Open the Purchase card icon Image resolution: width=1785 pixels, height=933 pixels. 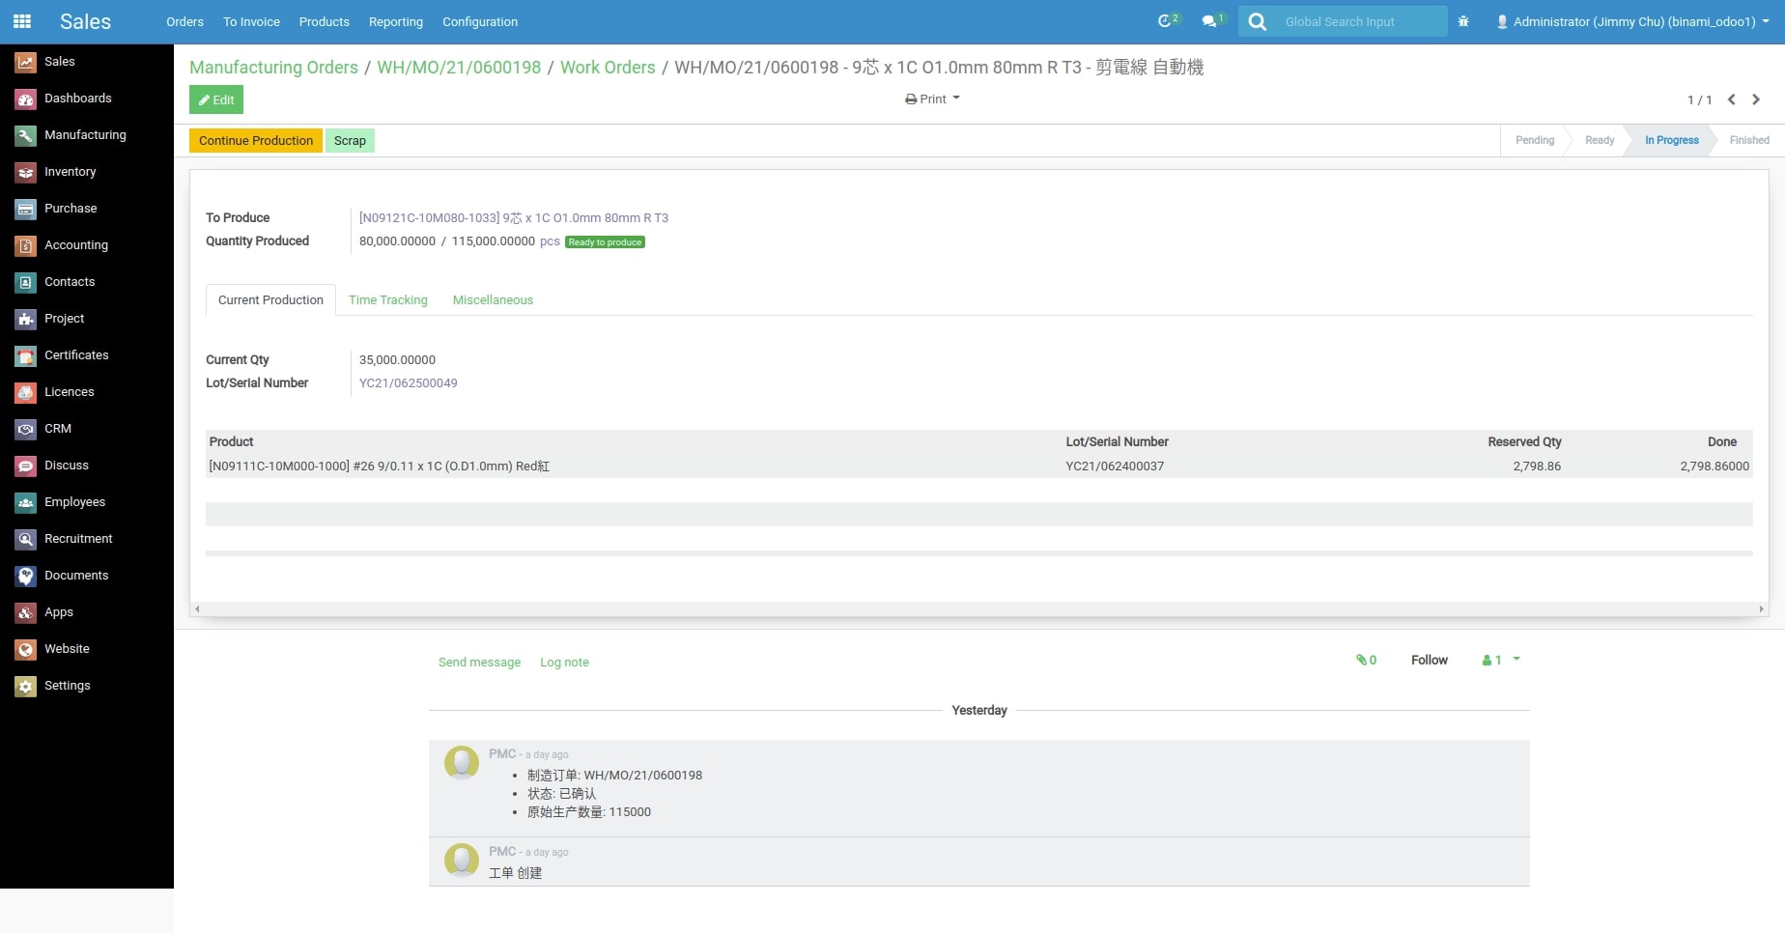click(x=26, y=209)
